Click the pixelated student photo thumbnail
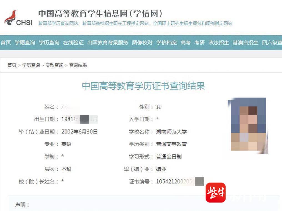Viewport: 282px width, 211px height. click(248, 126)
